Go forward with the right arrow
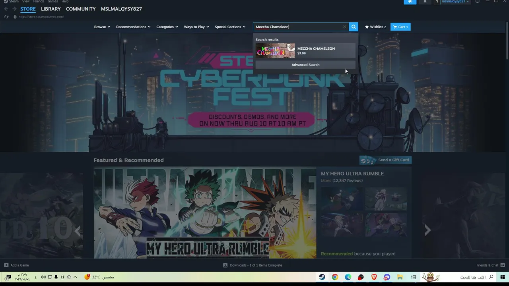This screenshot has height=286, width=509. click(x=14, y=9)
